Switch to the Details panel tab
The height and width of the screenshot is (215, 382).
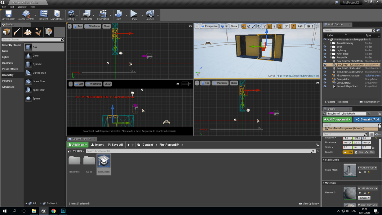pyautogui.click(x=332, y=109)
